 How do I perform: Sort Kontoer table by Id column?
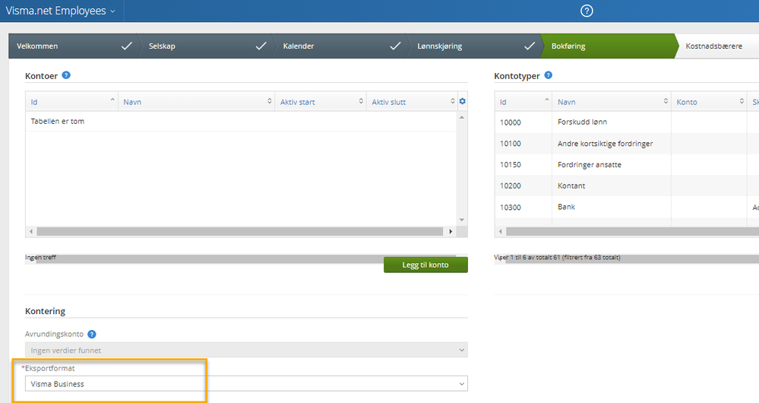tap(71, 102)
